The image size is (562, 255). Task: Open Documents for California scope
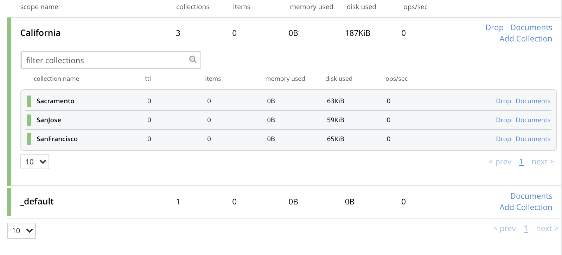click(x=531, y=27)
